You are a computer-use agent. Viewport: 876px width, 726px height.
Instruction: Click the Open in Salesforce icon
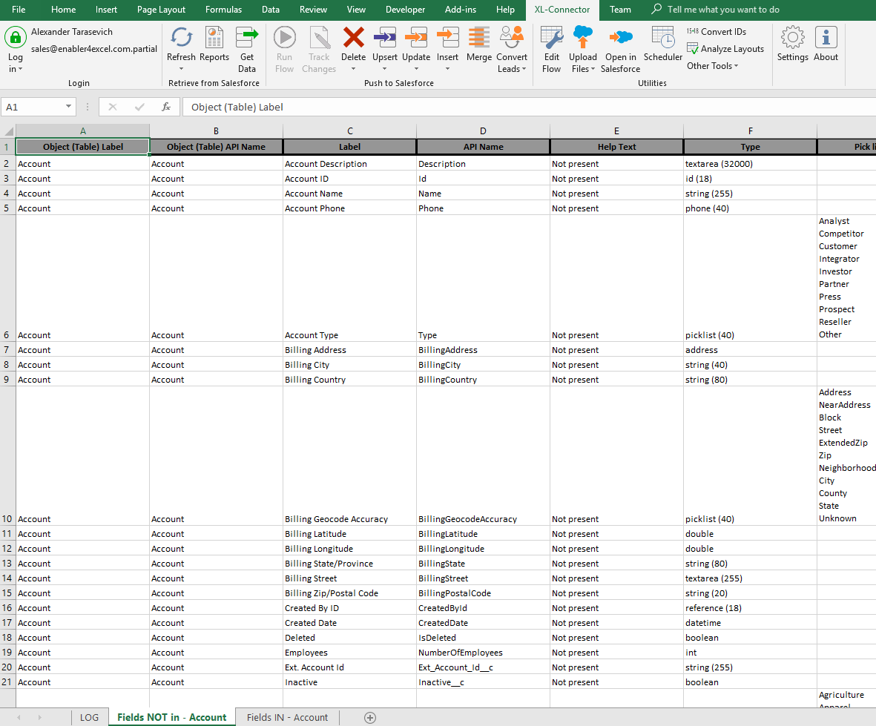621,37
